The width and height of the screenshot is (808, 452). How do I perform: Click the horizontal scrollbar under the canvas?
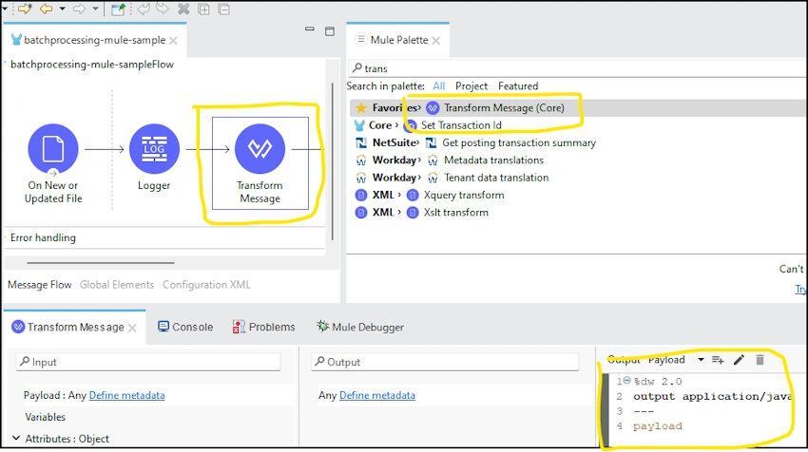click(x=101, y=262)
